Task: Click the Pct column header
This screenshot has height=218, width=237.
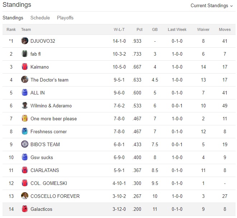Action: 139,29
